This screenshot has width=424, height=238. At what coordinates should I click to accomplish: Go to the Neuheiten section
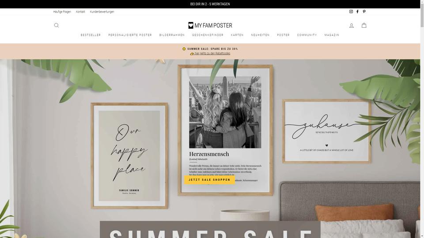260,35
